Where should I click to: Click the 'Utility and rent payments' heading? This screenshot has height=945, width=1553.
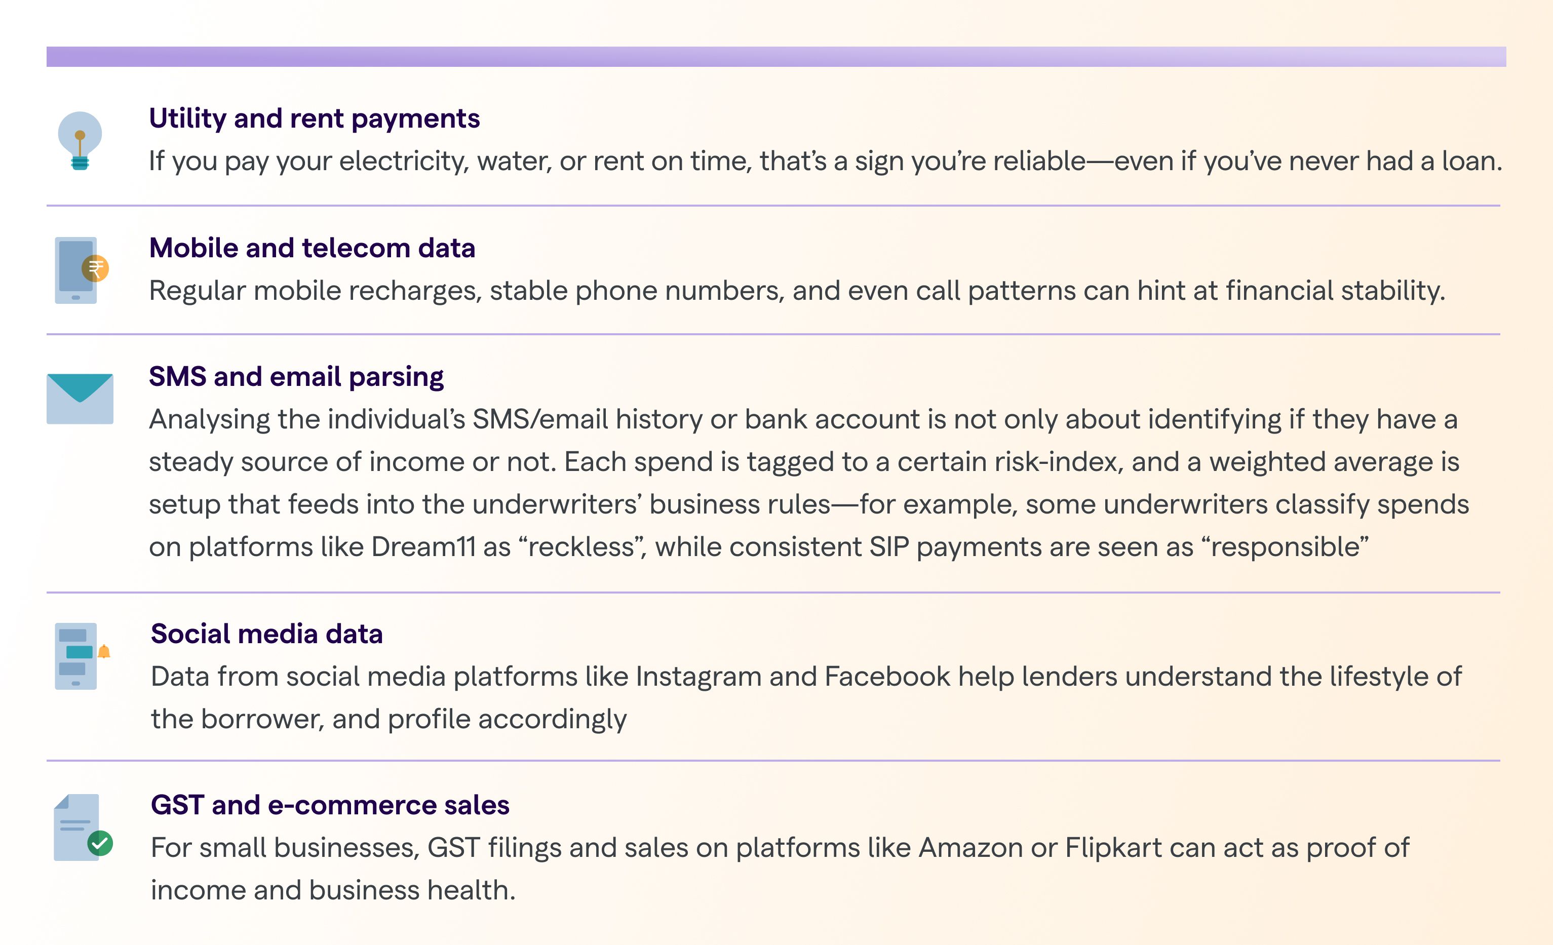click(x=314, y=119)
